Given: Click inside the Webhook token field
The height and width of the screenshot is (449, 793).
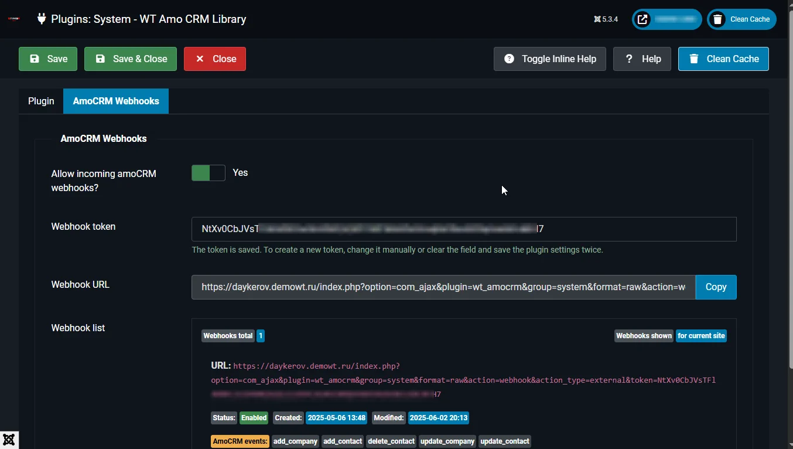Looking at the screenshot, I should coord(463,229).
